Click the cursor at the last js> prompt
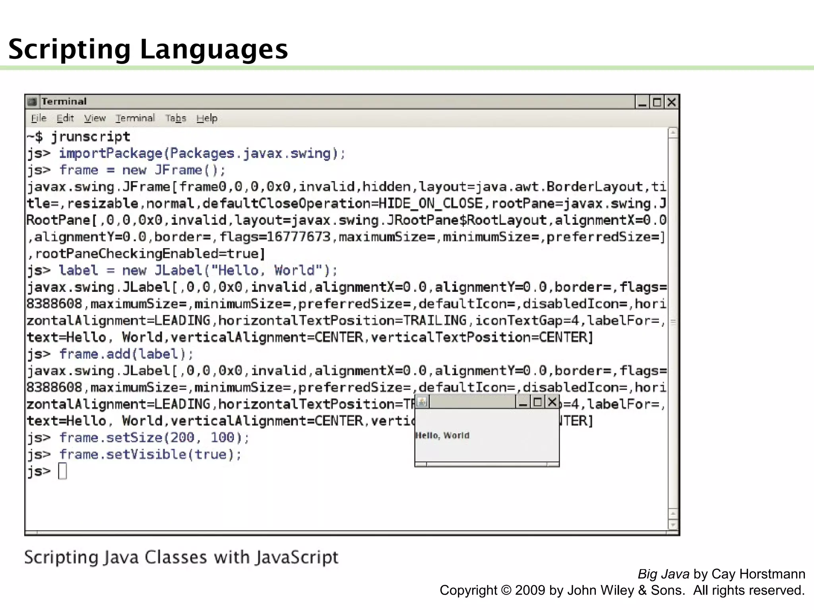The height and width of the screenshot is (610, 814). tap(62, 471)
